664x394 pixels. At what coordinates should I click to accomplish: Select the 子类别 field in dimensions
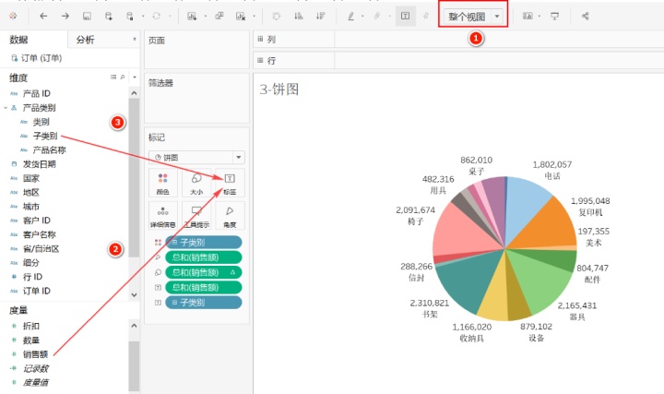[45, 136]
